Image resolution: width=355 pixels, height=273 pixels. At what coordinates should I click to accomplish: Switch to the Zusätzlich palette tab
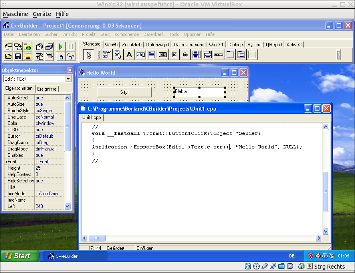(131, 45)
